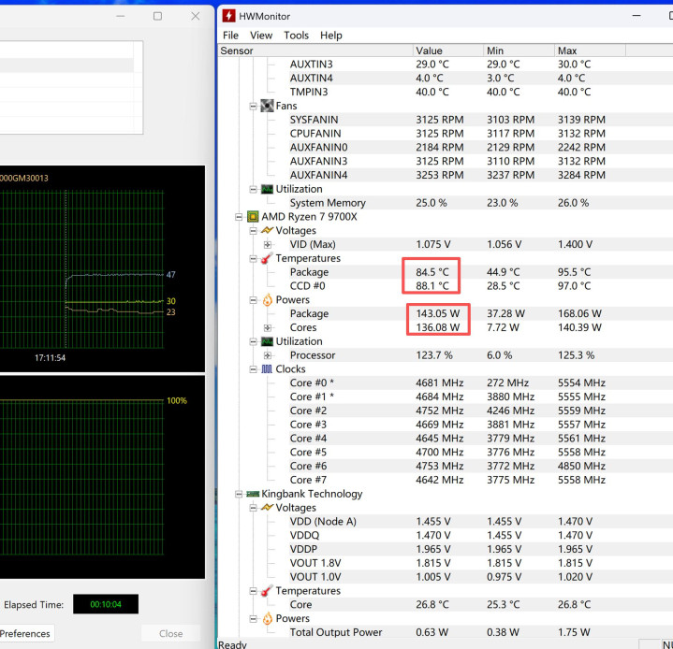Image resolution: width=673 pixels, height=649 pixels.
Task: Expand the Processor utilization entry
Action: (x=268, y=355)
